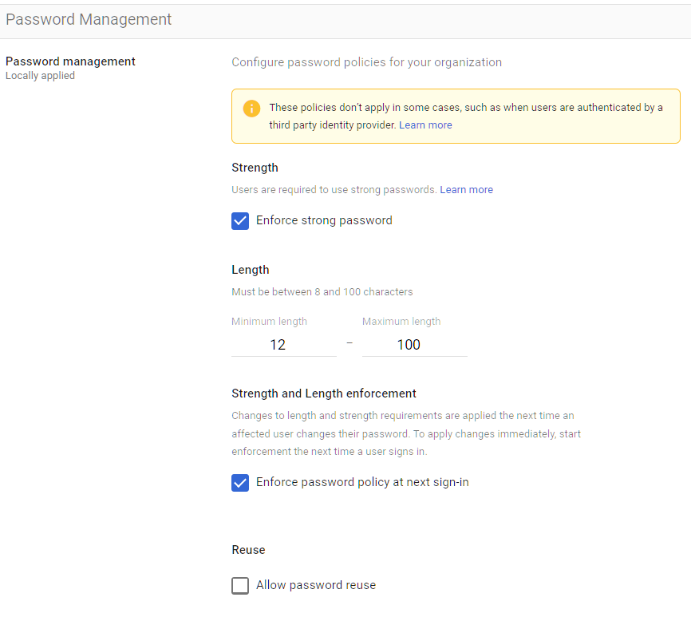Click the Password Management page title
691x617 pixels.
[x=89, y=19]
